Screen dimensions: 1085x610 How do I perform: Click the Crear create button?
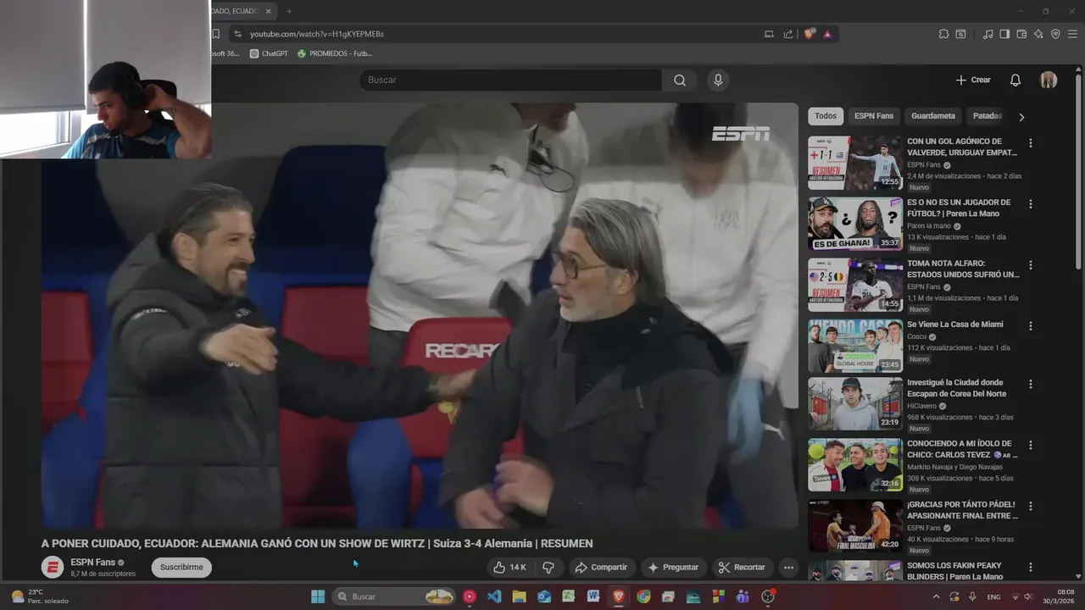973,80
